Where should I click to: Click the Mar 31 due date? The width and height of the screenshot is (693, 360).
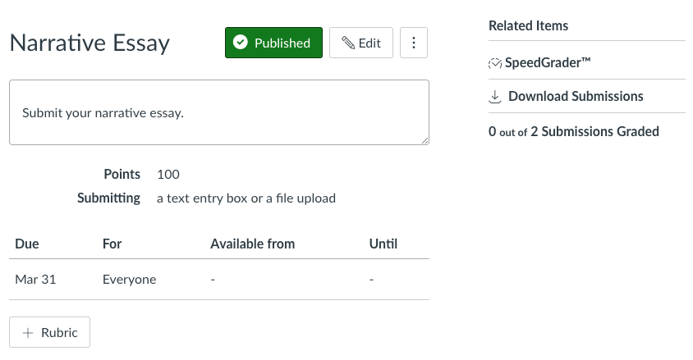[x=35, y=280]
